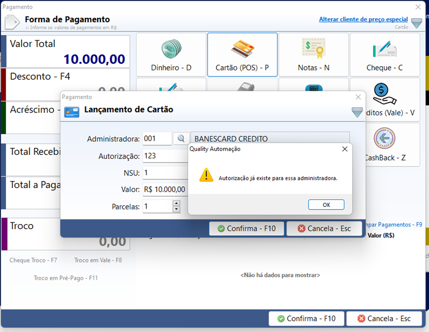The image size is (429, 332).
Task: Expand the Lançamento de Cartão triangle menu
Action: pyautogui.click(x=357, y=112)
